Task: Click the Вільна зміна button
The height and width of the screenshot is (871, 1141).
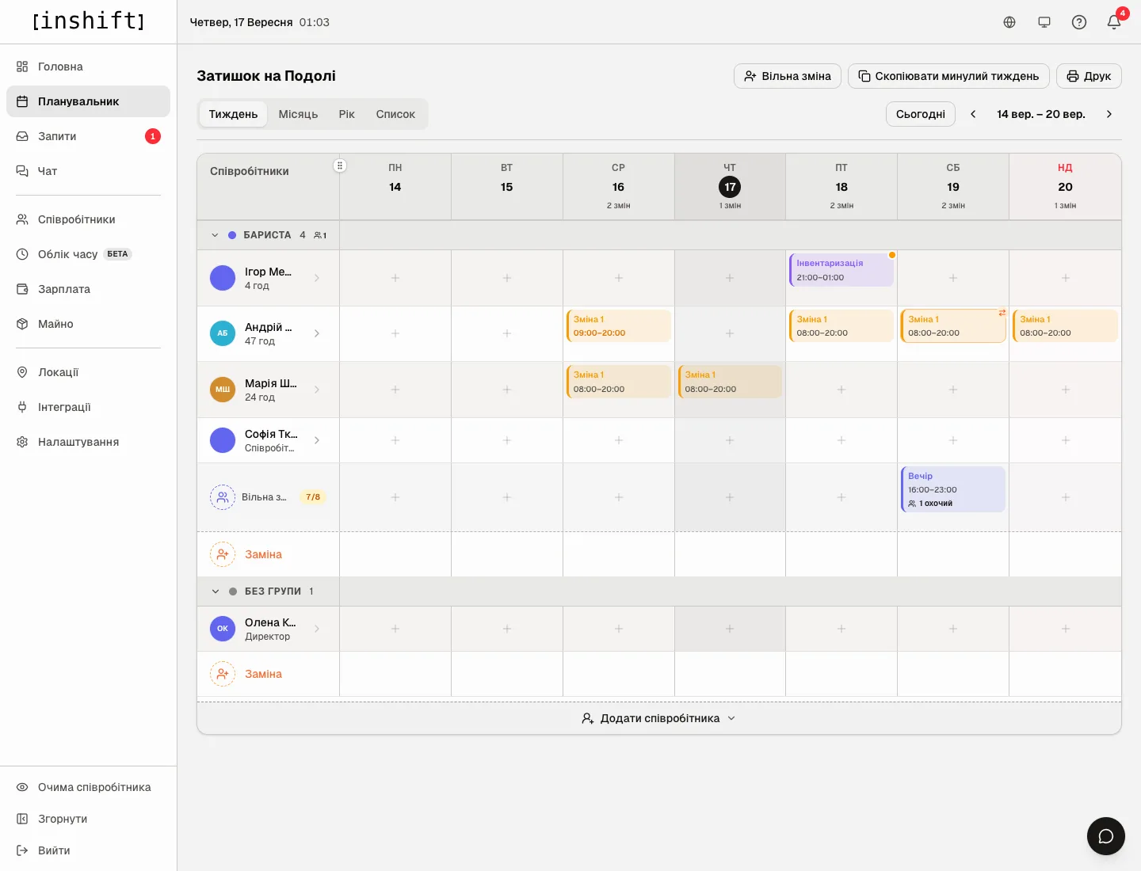Action: point(788,76)
